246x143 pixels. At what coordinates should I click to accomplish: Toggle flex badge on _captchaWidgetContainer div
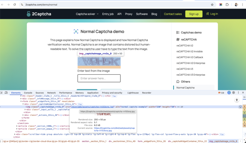click(80, 104)
